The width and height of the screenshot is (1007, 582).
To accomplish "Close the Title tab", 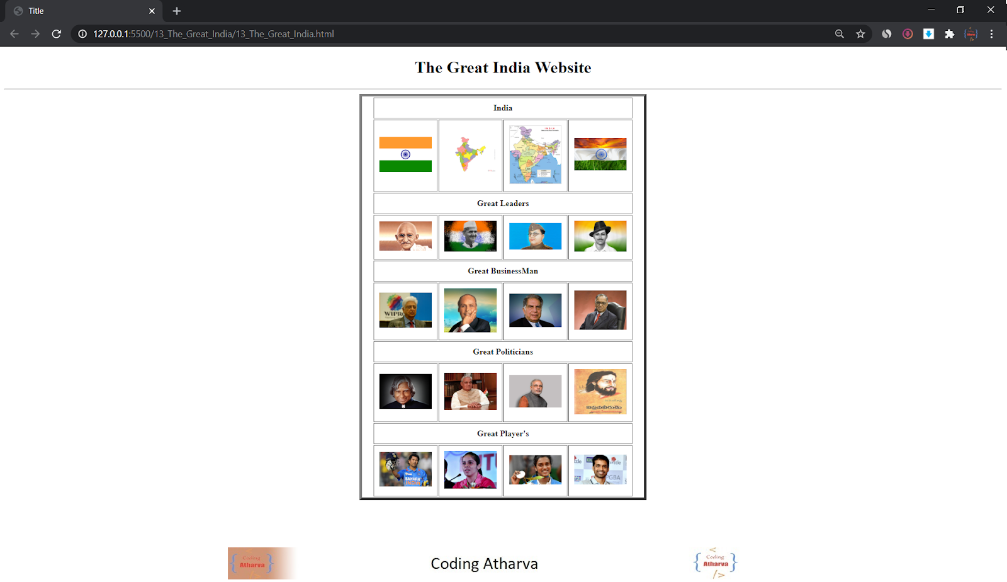I will (x=152, y=11).
